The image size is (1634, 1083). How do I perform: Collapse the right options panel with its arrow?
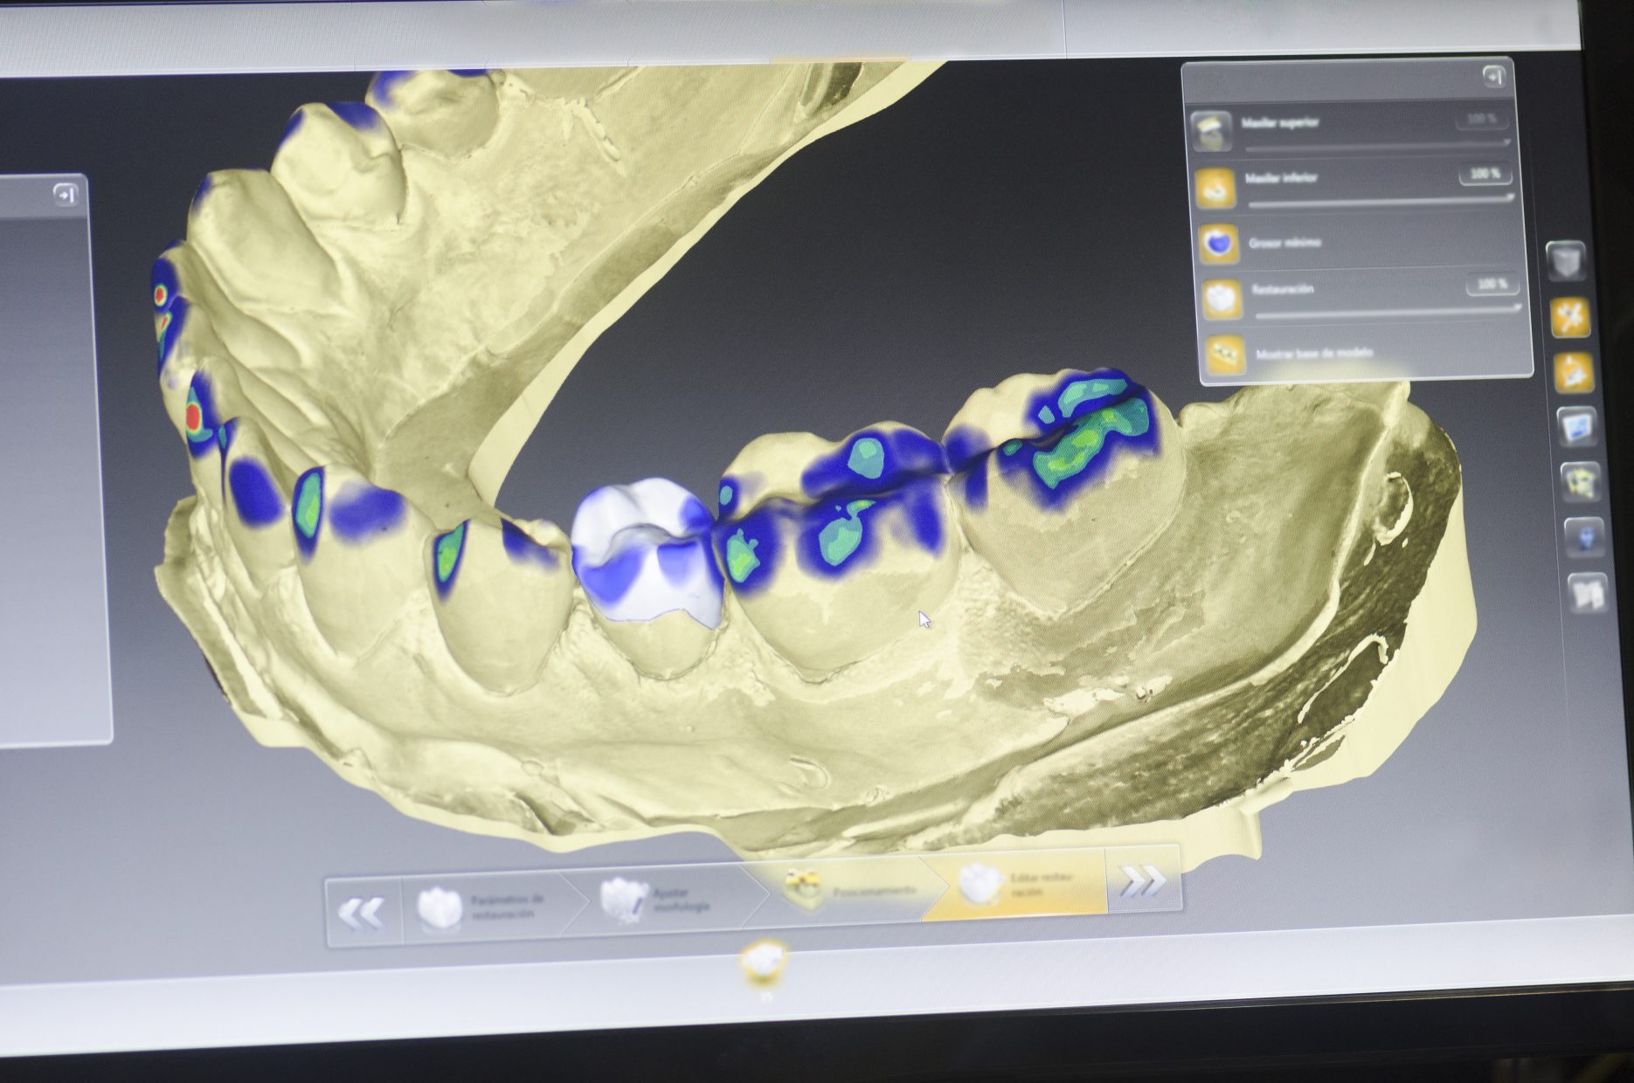pyautogui.click(x=1495, y=77)
